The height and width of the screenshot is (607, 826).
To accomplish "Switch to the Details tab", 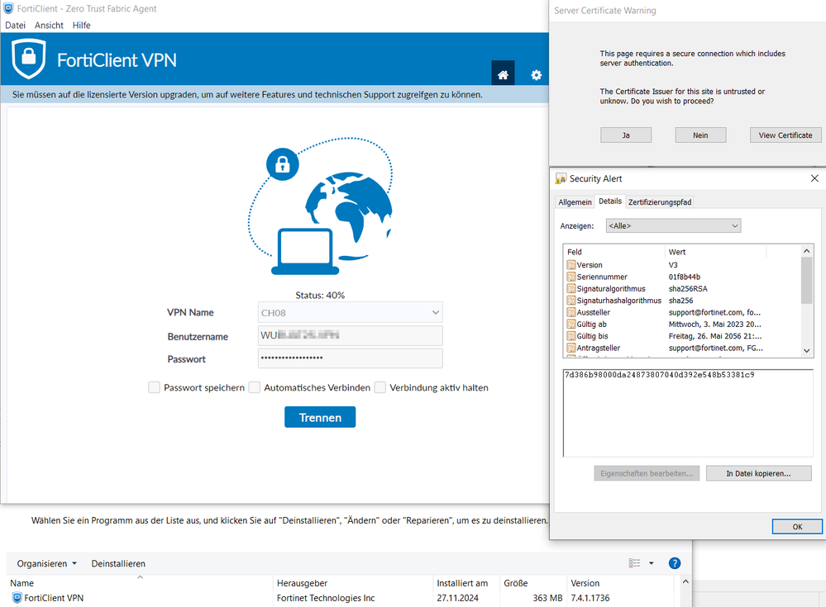I will (610, 201).
